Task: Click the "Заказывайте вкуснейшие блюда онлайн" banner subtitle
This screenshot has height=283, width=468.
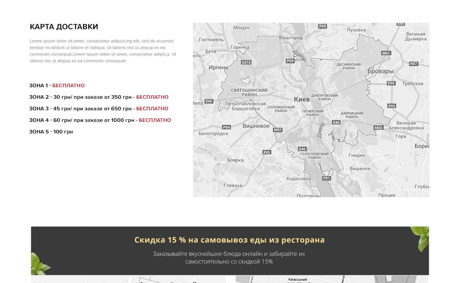Action: pos(229,258)
